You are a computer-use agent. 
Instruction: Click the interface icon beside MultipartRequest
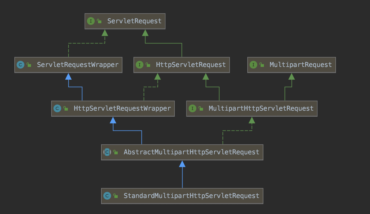(x=253, y=65)
